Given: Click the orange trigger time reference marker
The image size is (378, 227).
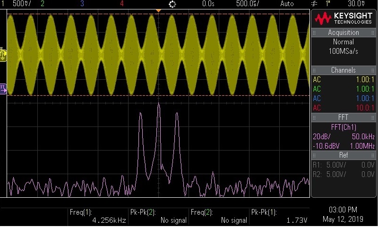Looking at the screenshot, I should point(158,11).
